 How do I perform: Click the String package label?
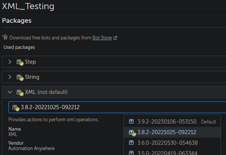32,77
